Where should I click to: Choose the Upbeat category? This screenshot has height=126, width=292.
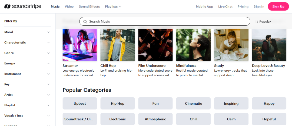pyautogui.click(x=80, y=103)
